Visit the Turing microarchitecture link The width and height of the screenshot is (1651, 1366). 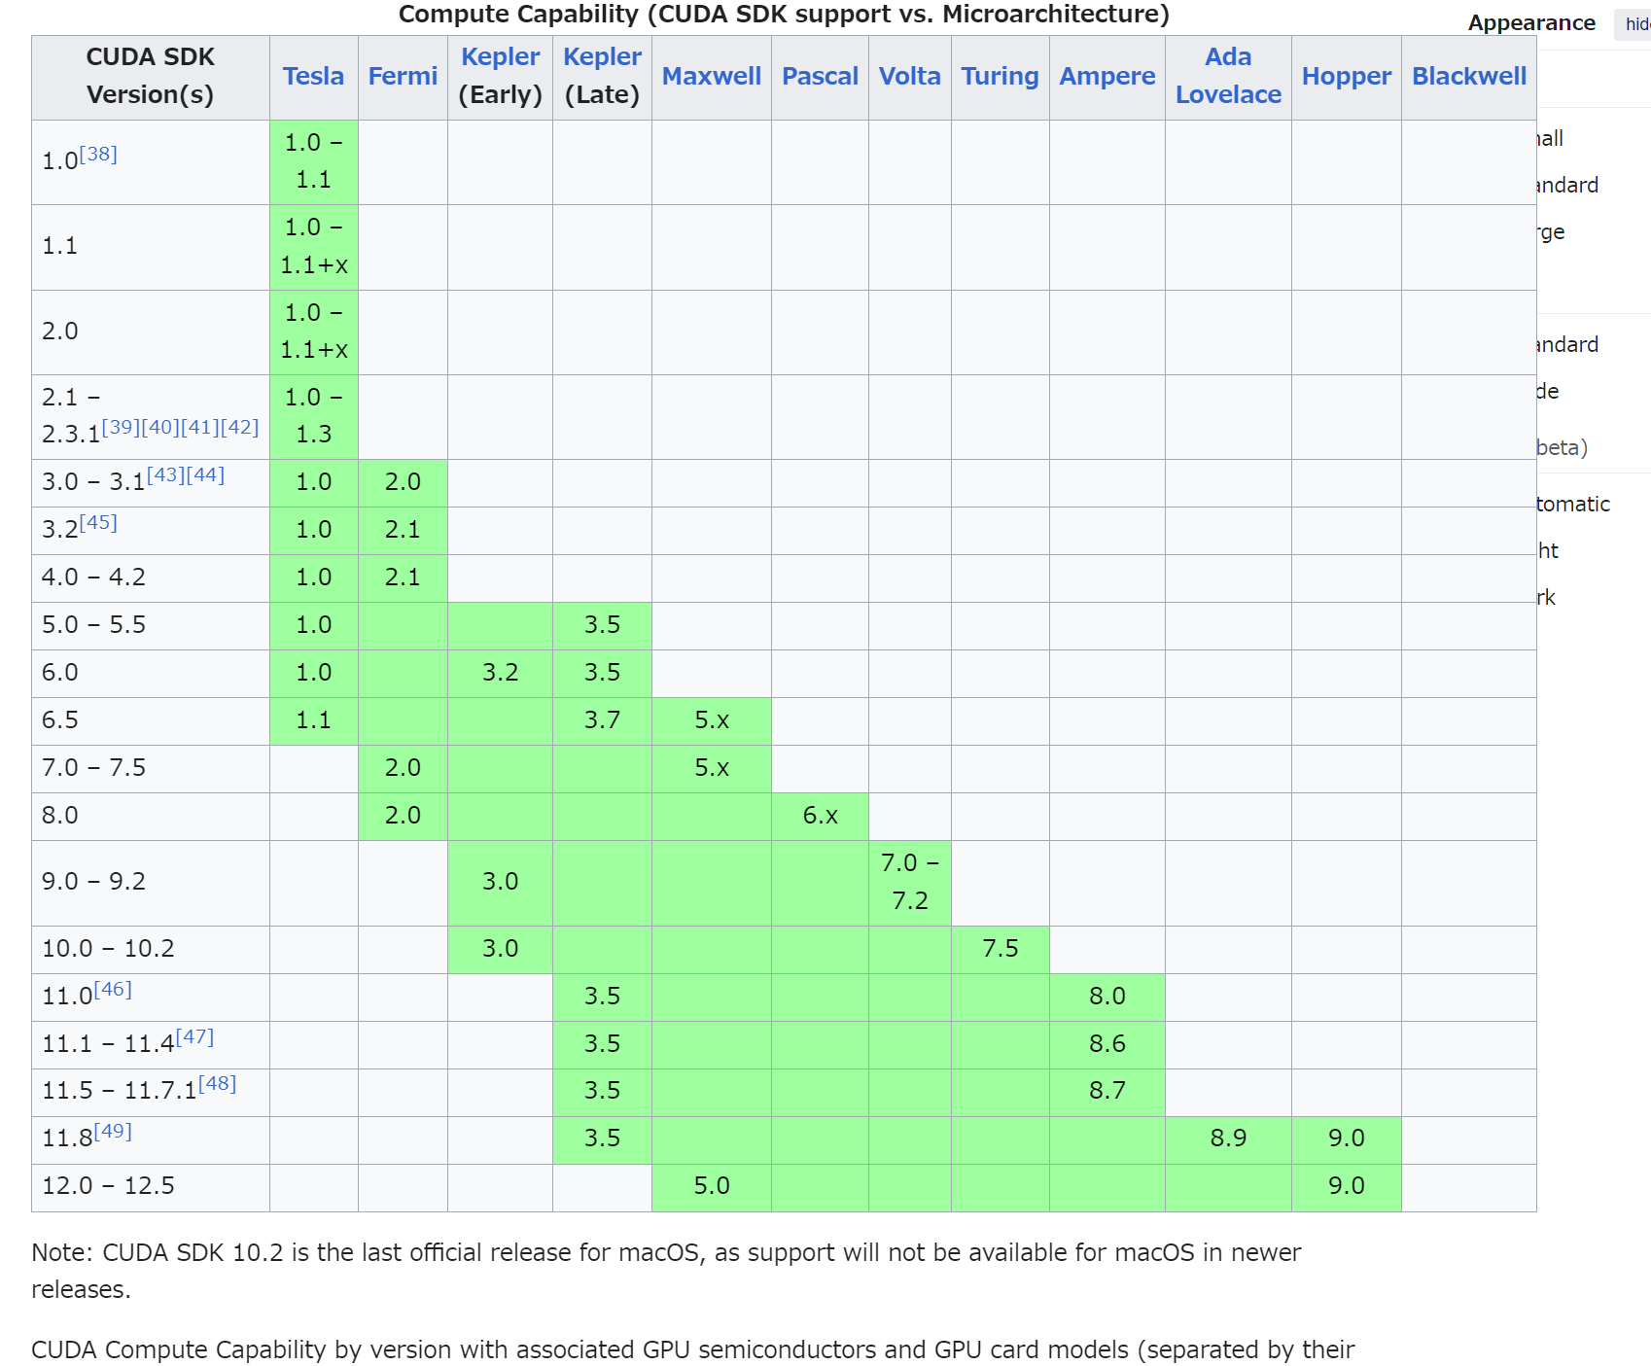1000,76
